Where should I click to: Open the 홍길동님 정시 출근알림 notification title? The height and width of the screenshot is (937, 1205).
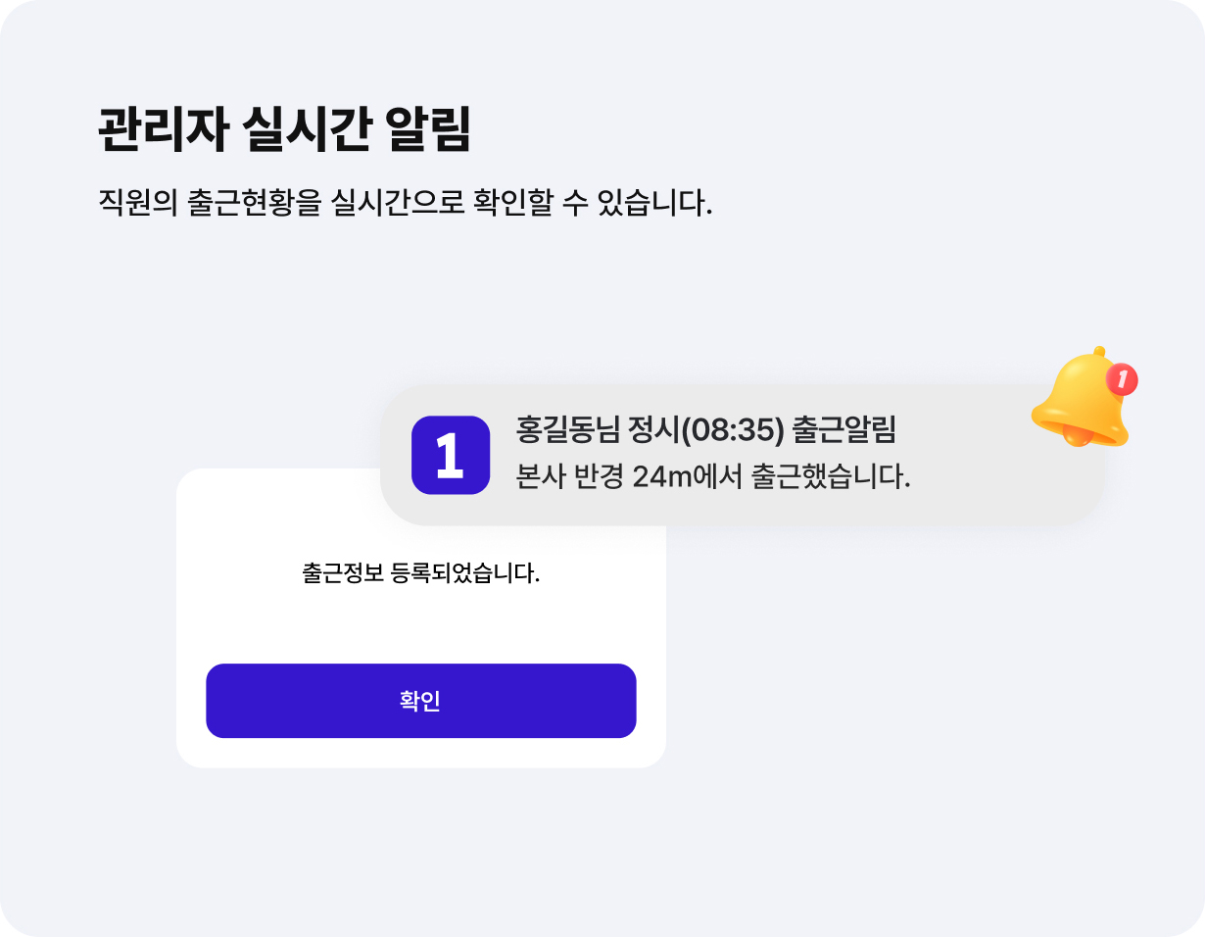706,430
